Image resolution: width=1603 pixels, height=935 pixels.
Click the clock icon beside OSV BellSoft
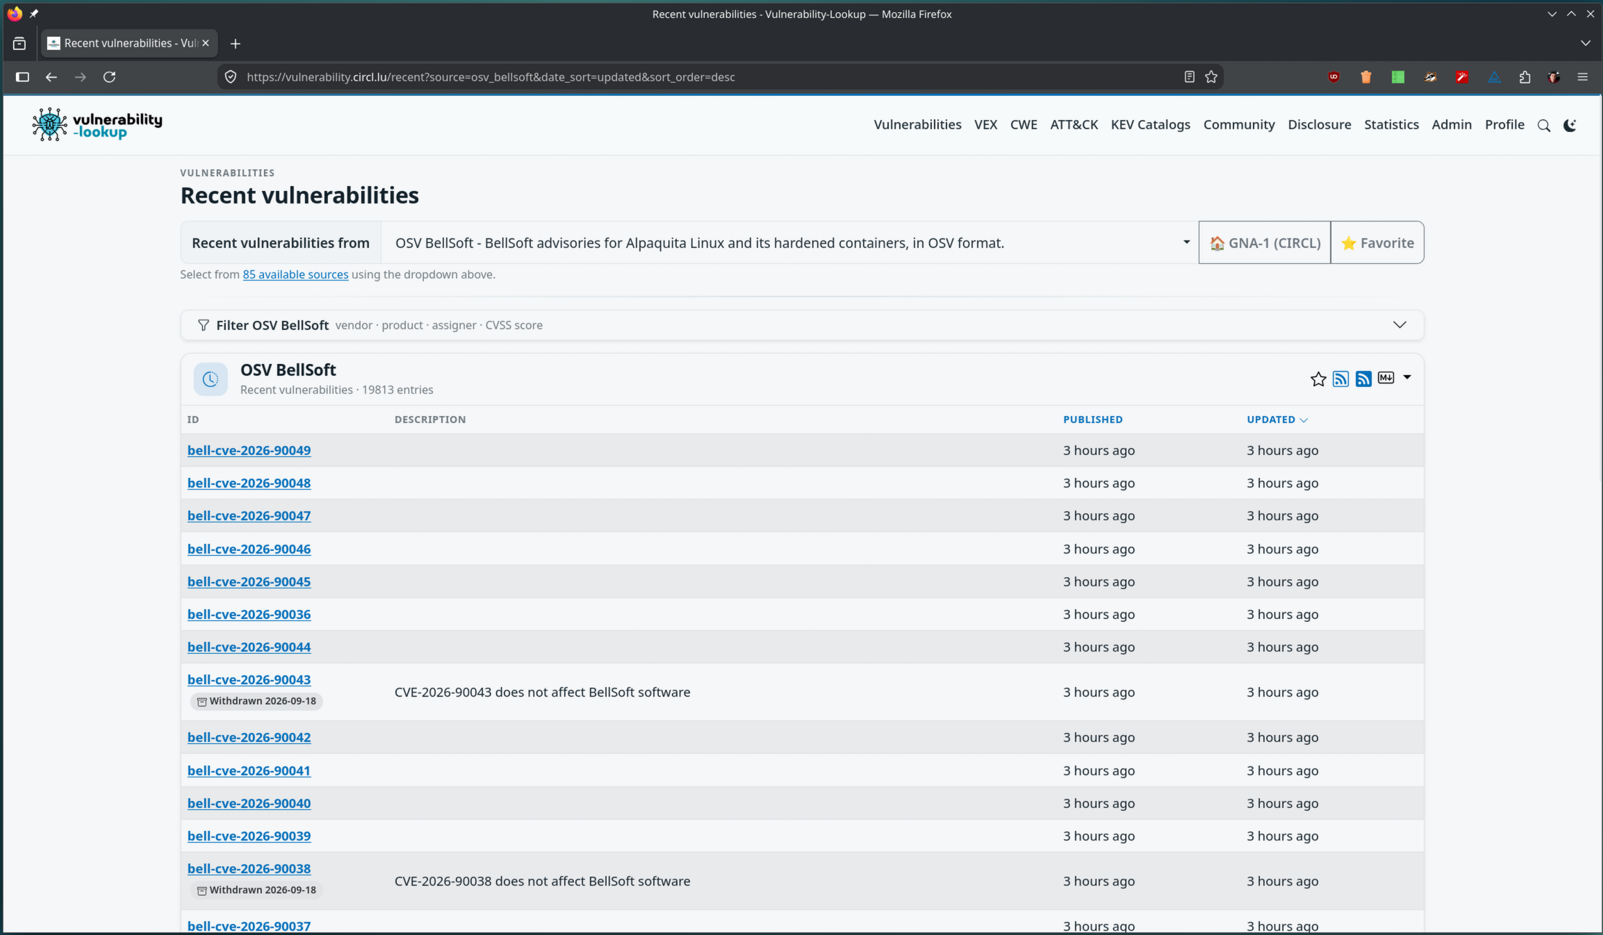click(210, 379)
